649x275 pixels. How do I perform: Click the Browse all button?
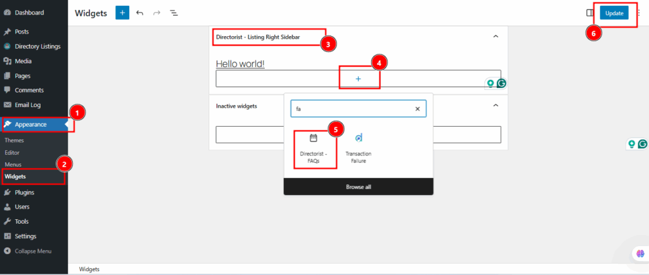tap(358, 187)
